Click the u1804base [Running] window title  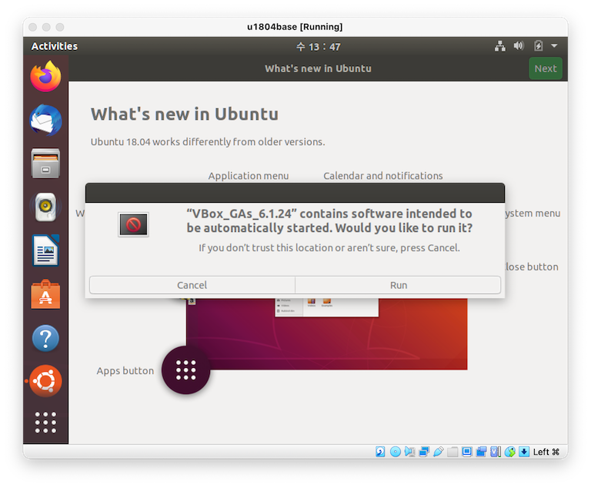(295, 27)
